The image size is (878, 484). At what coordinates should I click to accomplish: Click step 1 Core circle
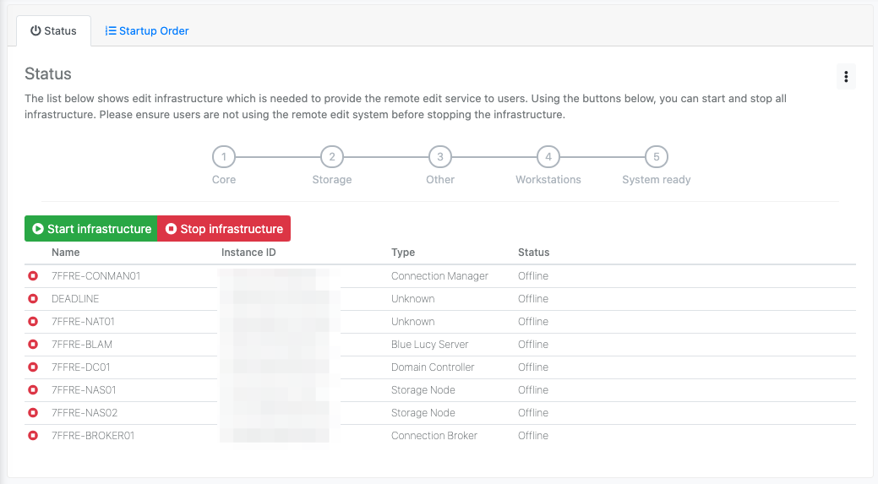coord(224,157)
